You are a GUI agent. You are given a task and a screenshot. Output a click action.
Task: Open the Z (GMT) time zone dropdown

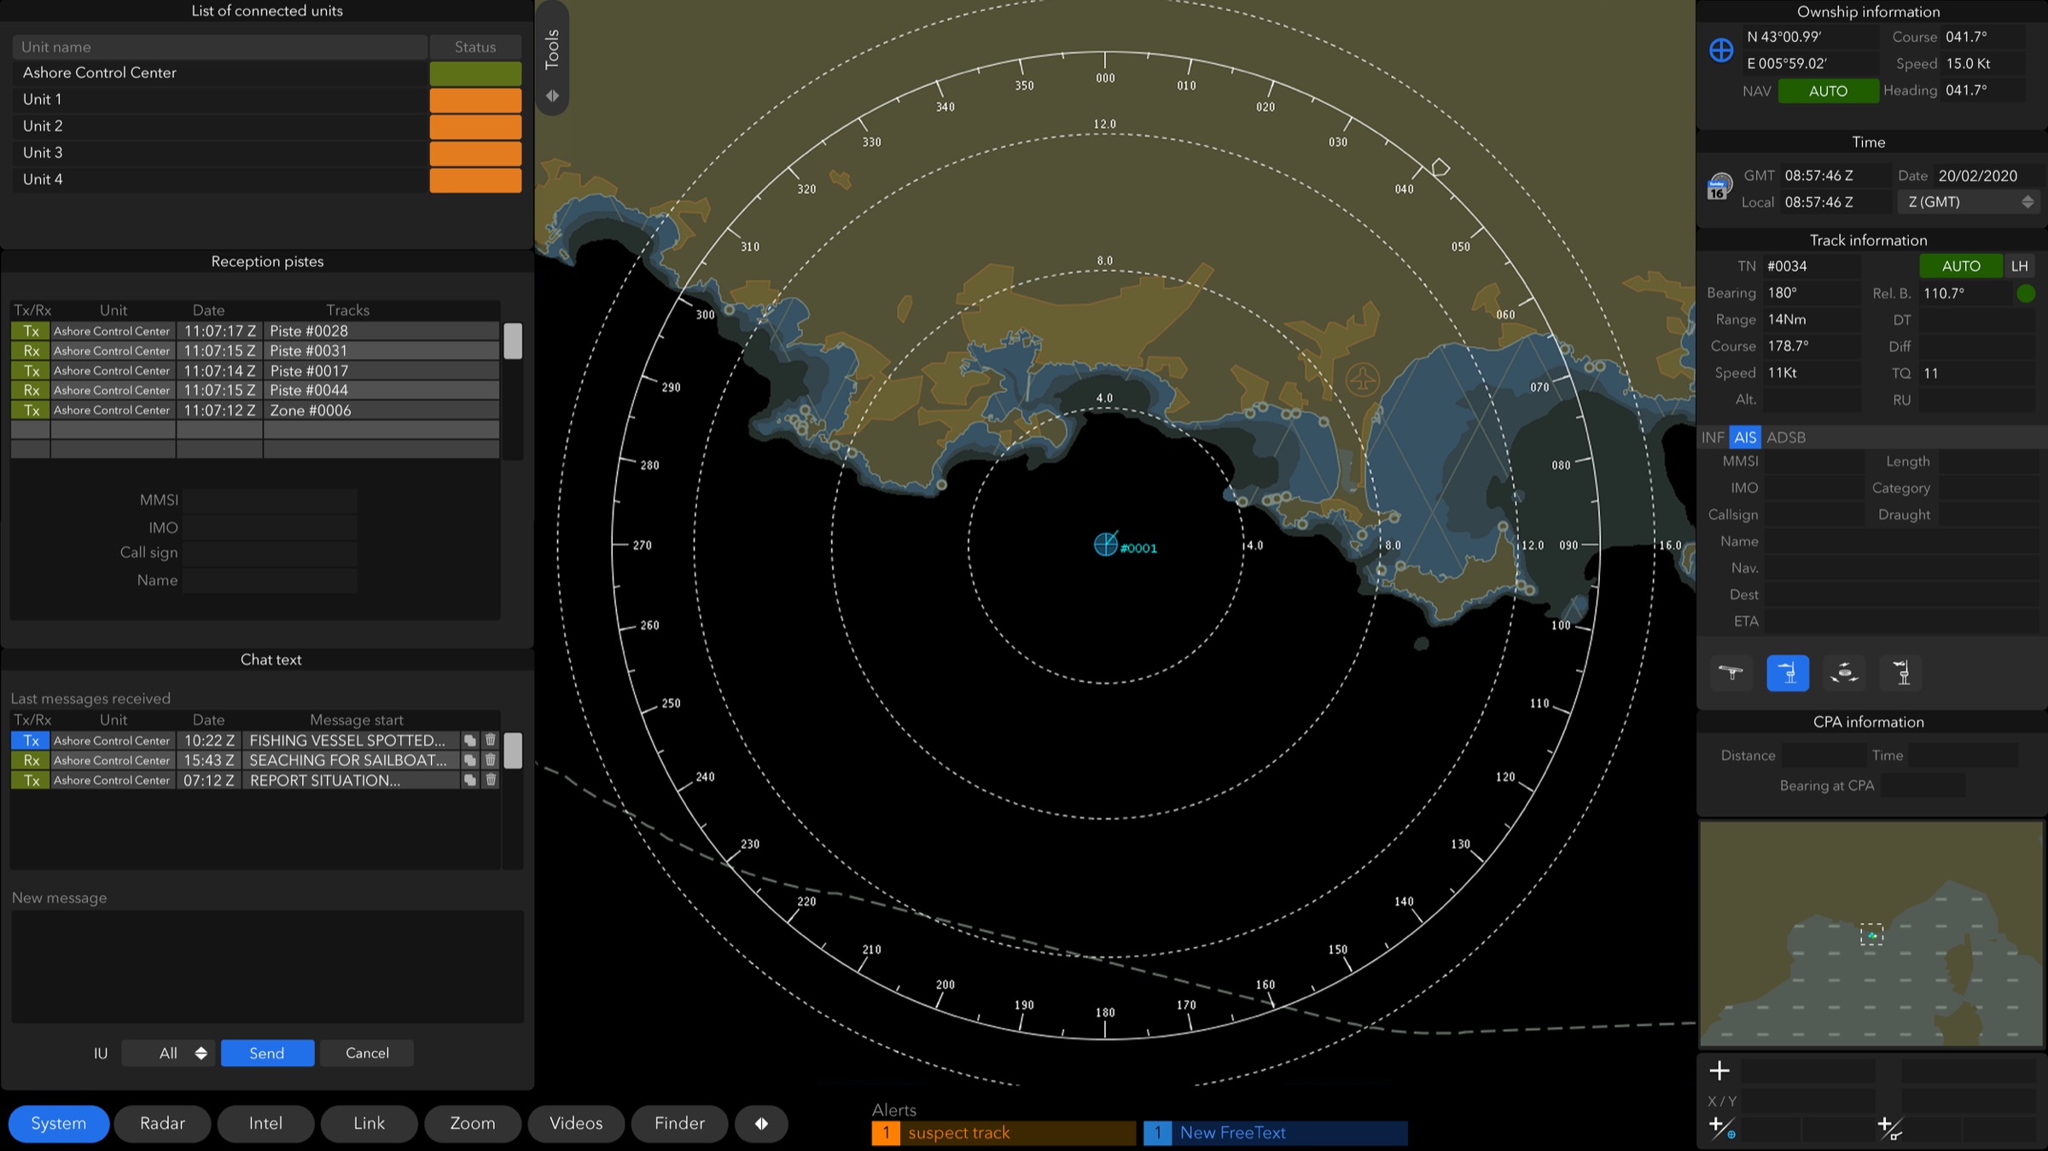[1969, 202]
